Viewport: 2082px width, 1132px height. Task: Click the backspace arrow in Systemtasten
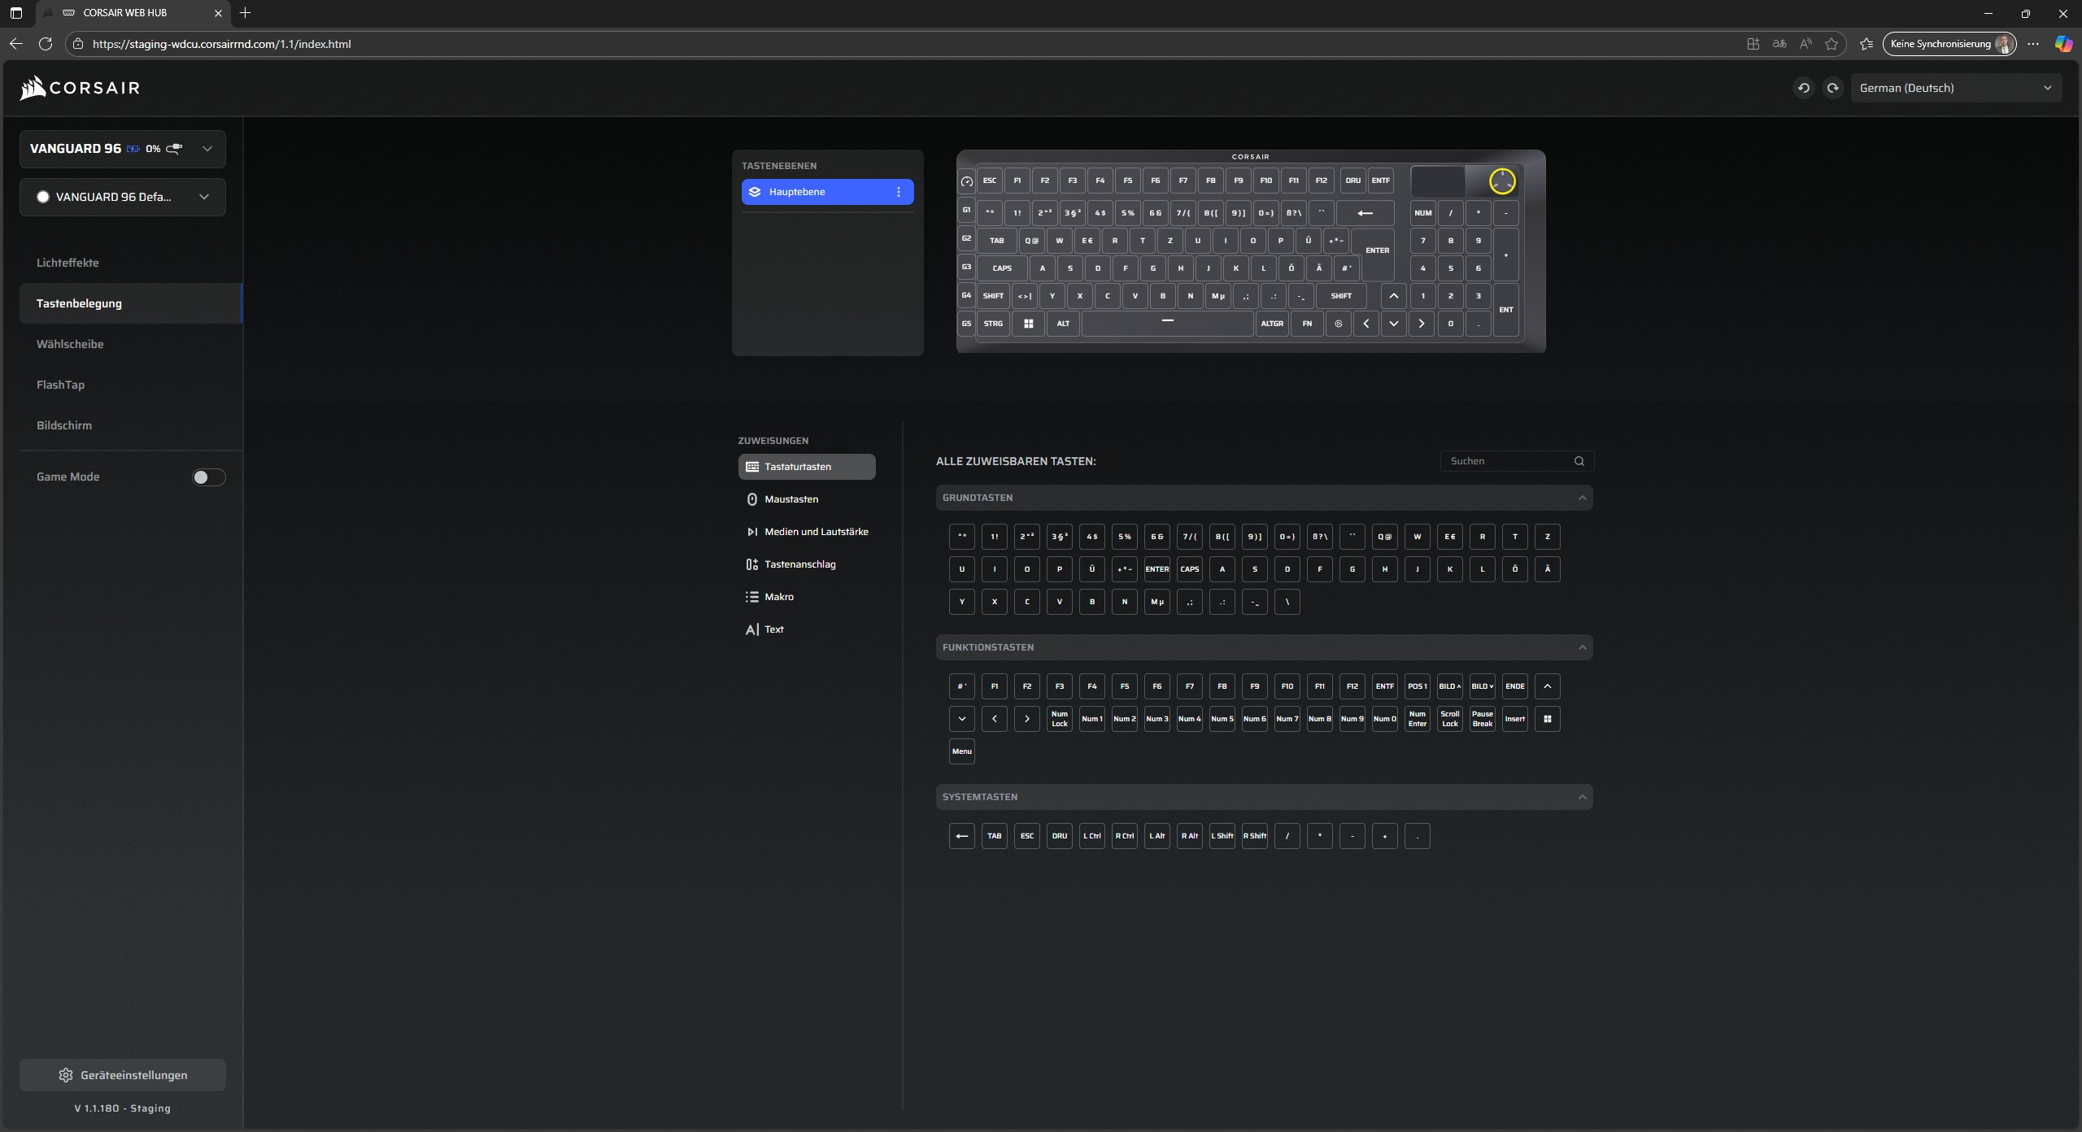coord(961,836)
